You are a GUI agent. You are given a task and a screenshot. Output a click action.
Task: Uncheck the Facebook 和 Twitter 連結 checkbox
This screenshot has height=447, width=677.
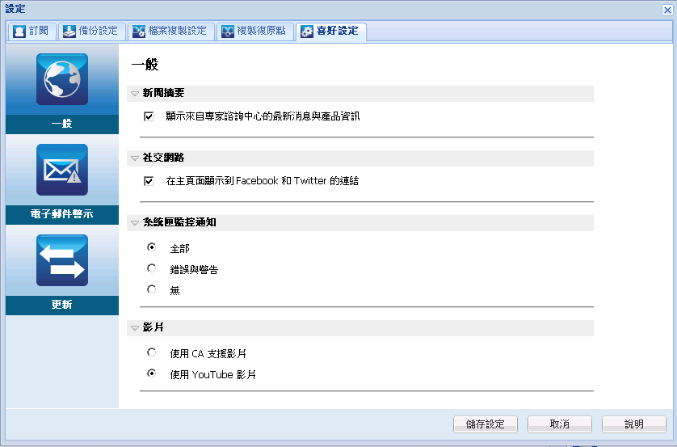(149, 181)
